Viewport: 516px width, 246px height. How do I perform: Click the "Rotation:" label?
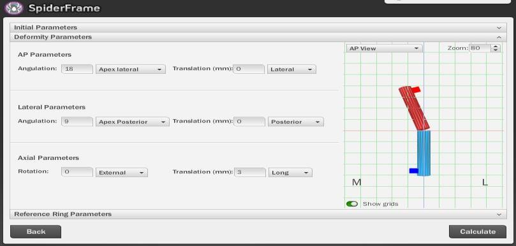point(33,171)
